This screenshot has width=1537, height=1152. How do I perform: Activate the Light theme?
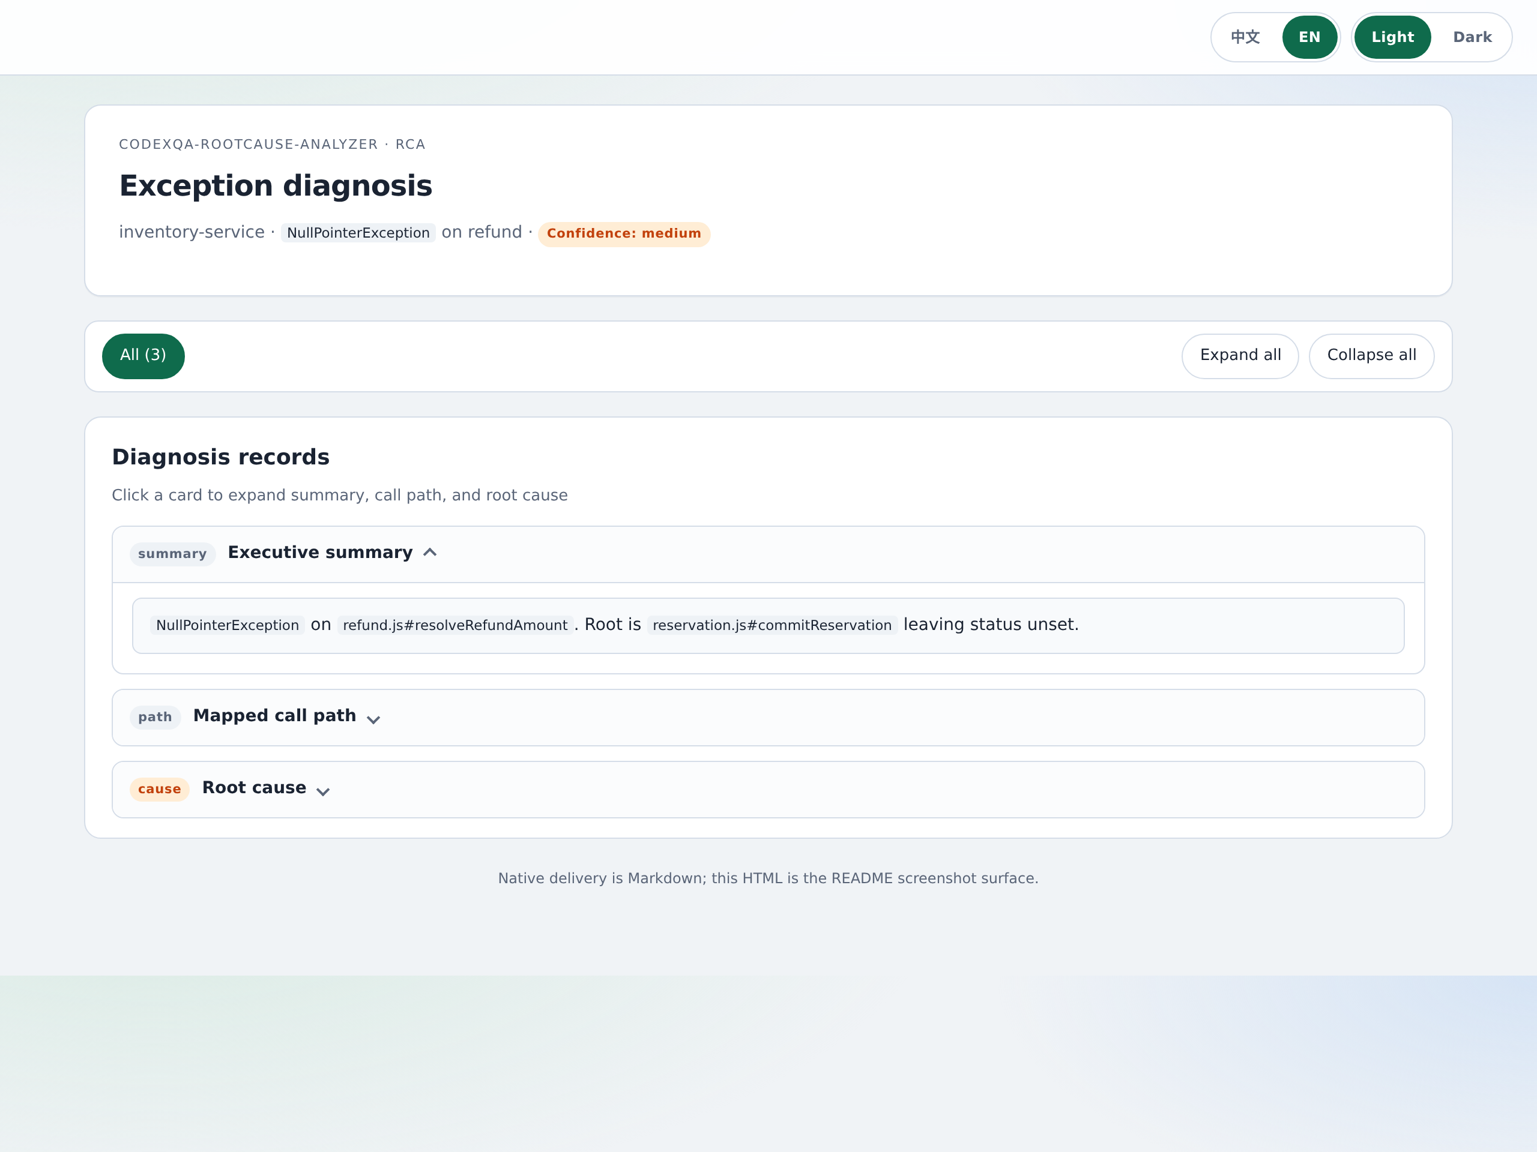click(1392, 37)
